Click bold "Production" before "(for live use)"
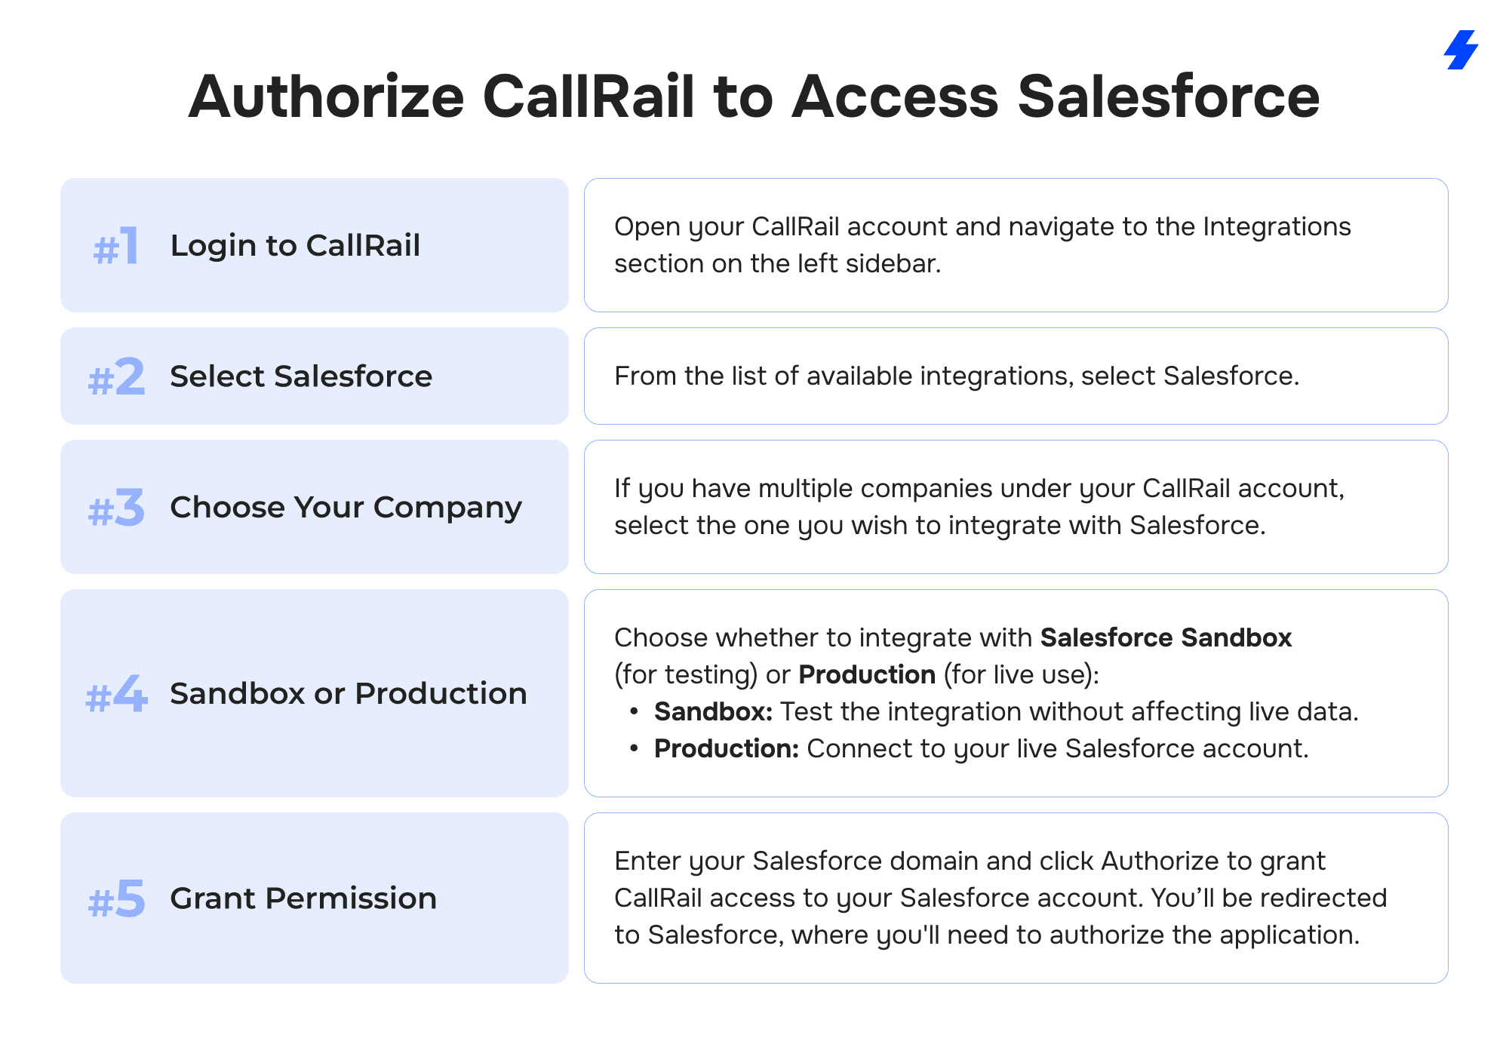This screenshot has width=1509, height=1044. pos(867,674)
